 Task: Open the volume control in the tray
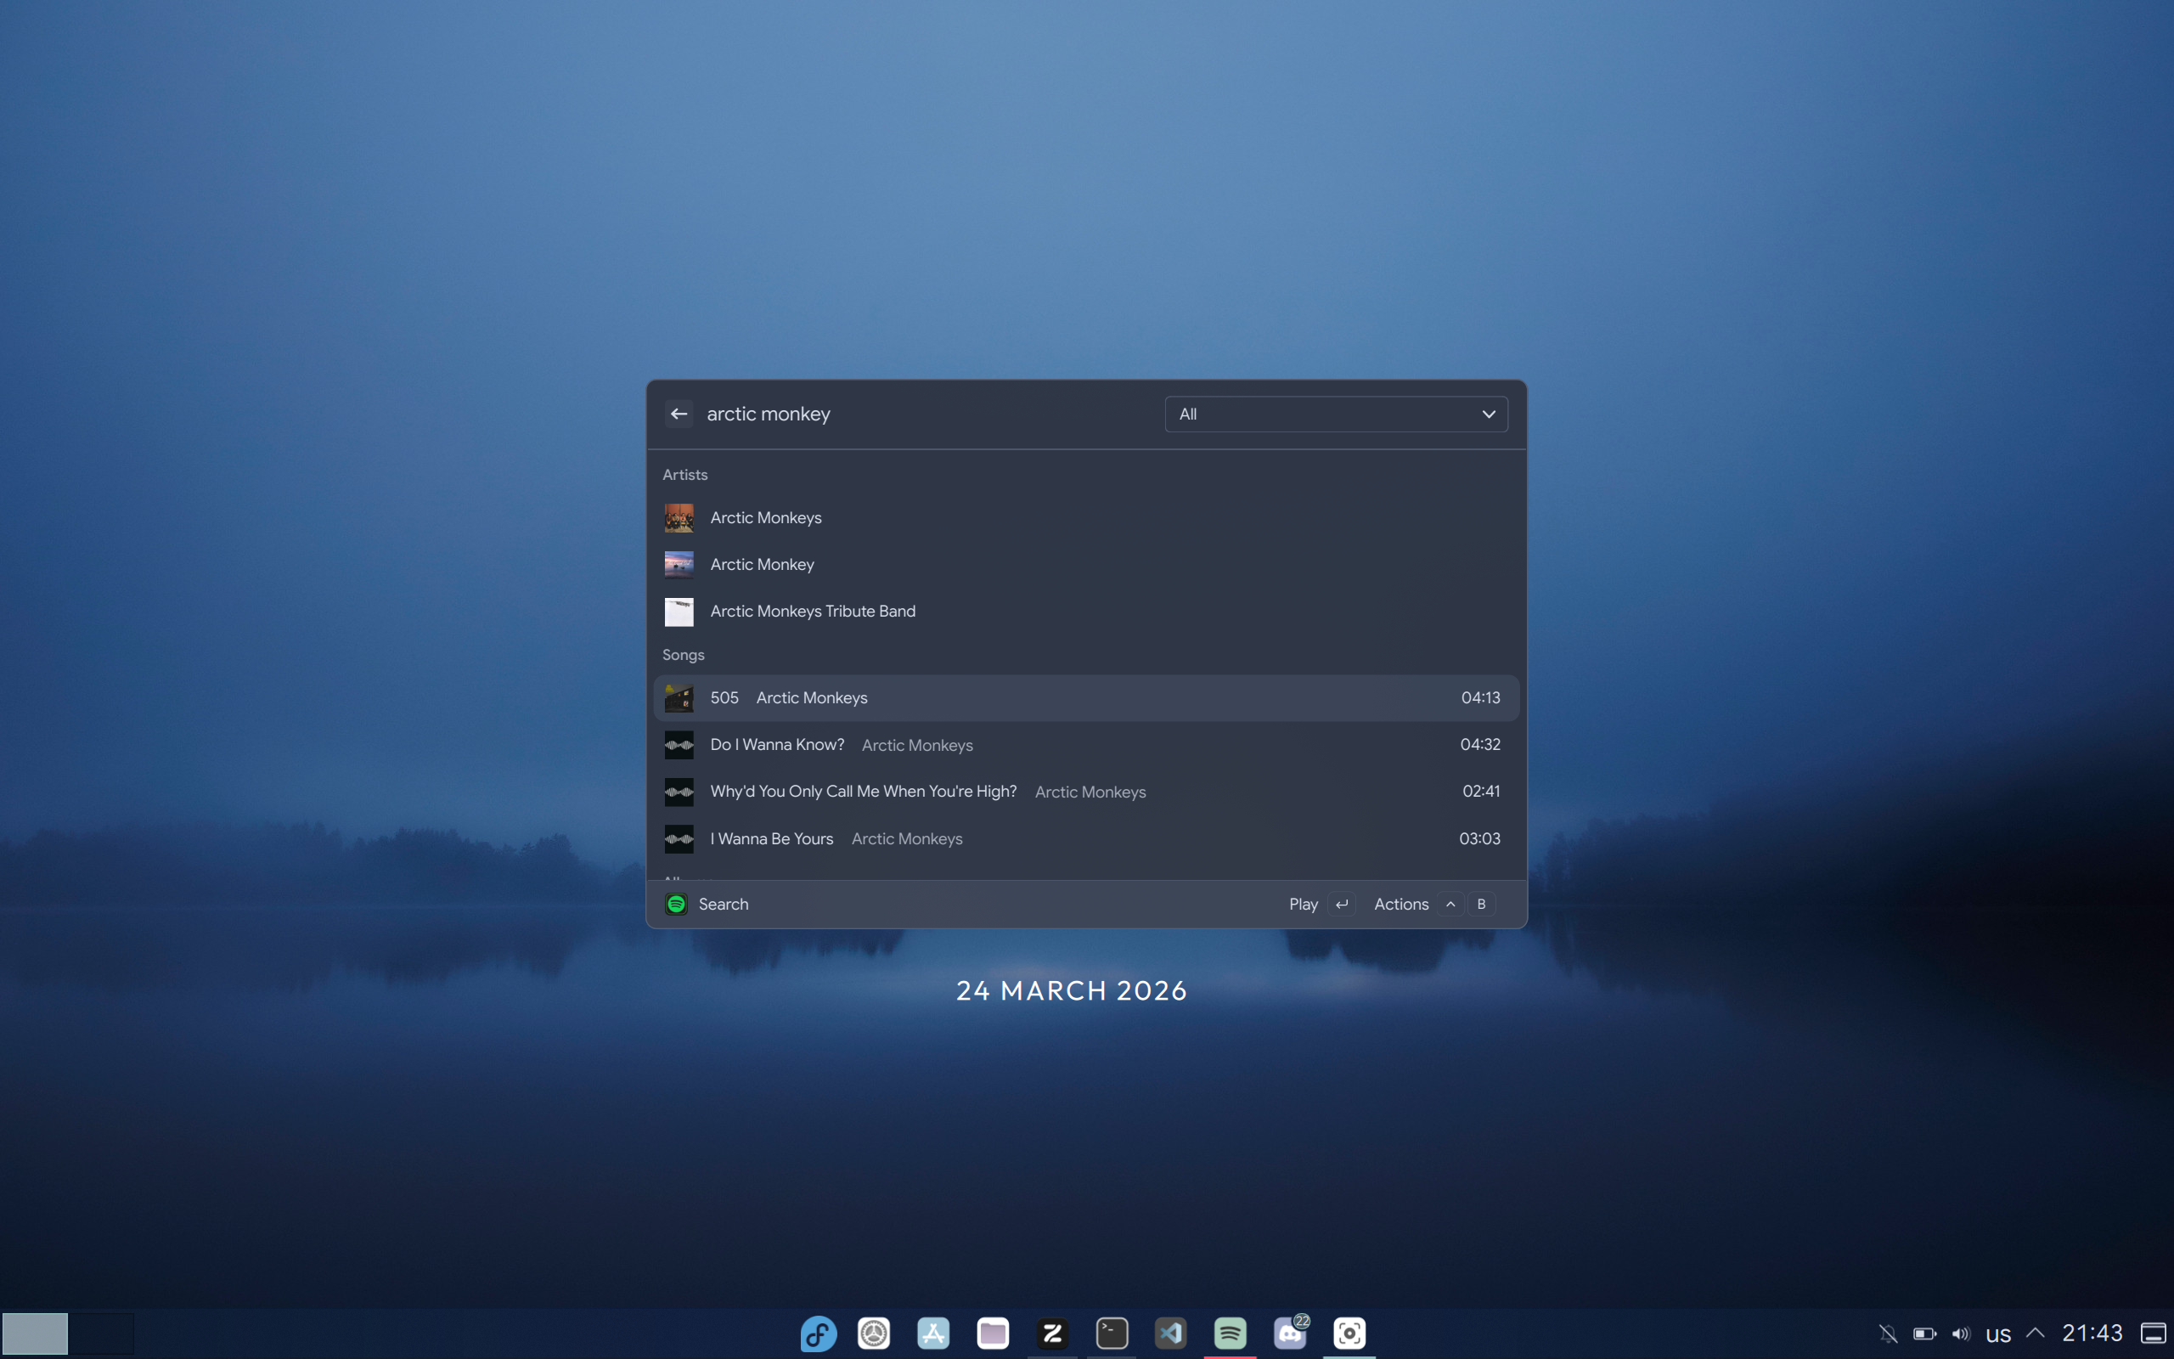coord(1961,1334)
